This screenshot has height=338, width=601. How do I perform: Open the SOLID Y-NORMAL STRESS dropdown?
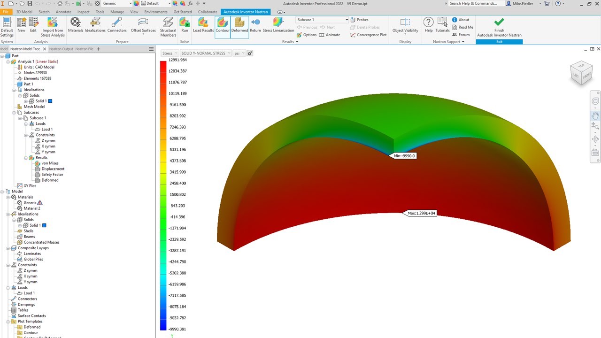pyautogui.click(x=206, y=53)
